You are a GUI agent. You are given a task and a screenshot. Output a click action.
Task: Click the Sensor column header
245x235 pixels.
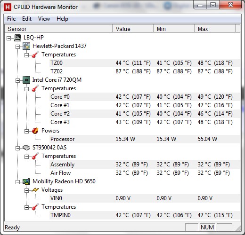pos(58,29)
